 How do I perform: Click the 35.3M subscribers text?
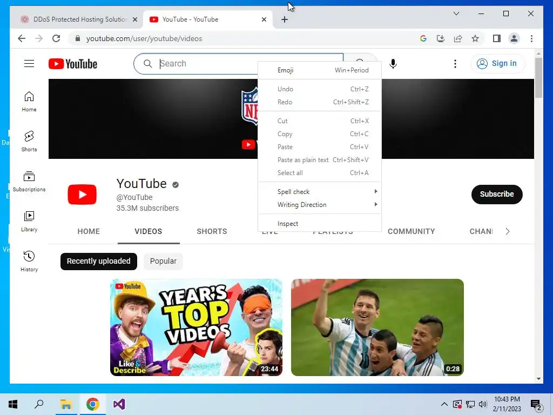click(147, 208)
